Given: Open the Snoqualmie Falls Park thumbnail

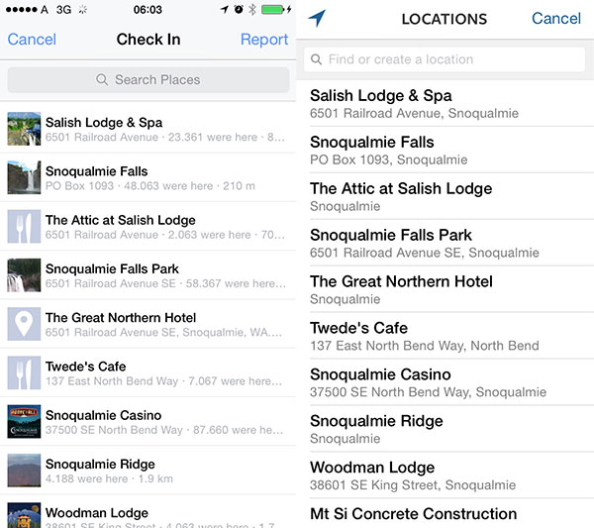Looking at the screenshot, I should [x=24, y=275].
